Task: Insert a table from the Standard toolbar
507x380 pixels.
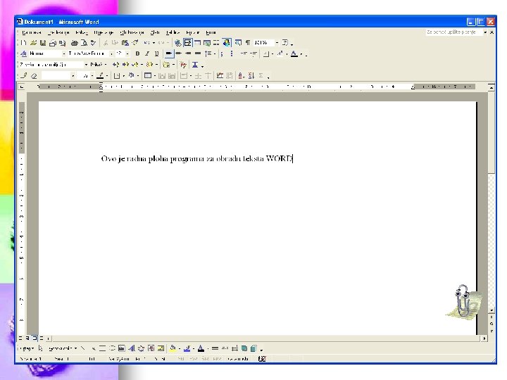Action: click(x=197, y=43)
